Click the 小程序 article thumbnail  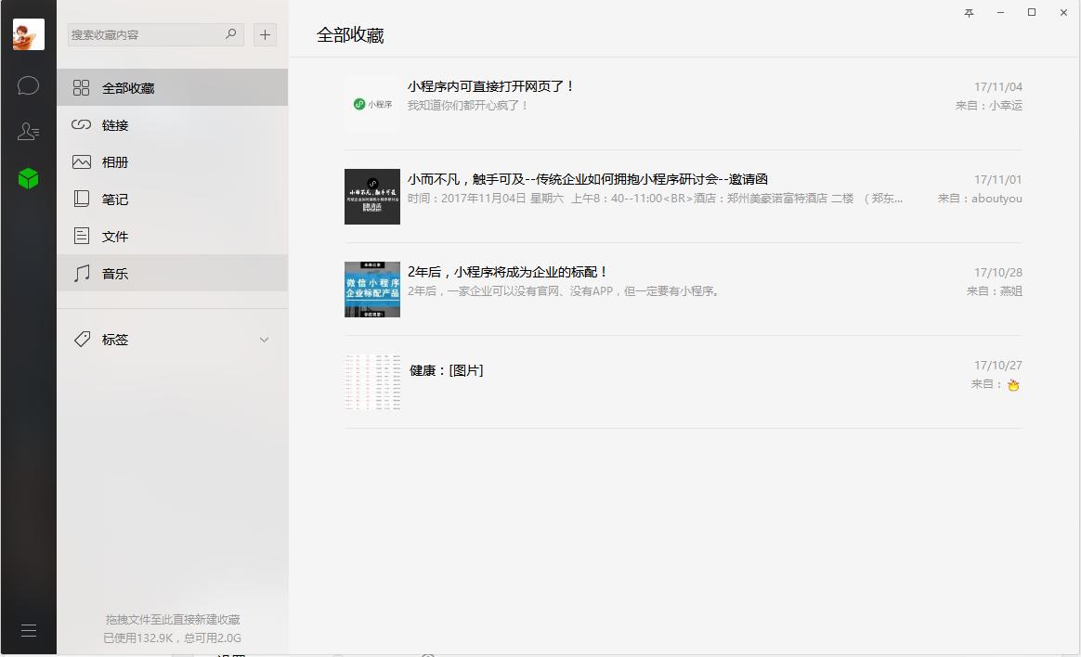coord(371,103)
